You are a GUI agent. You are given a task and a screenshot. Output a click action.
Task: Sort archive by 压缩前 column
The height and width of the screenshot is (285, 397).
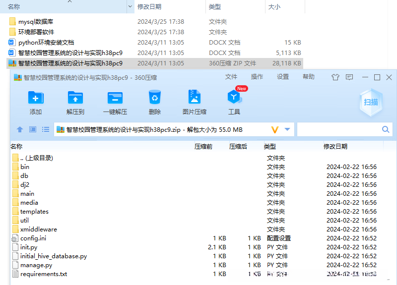pos(203,147)
